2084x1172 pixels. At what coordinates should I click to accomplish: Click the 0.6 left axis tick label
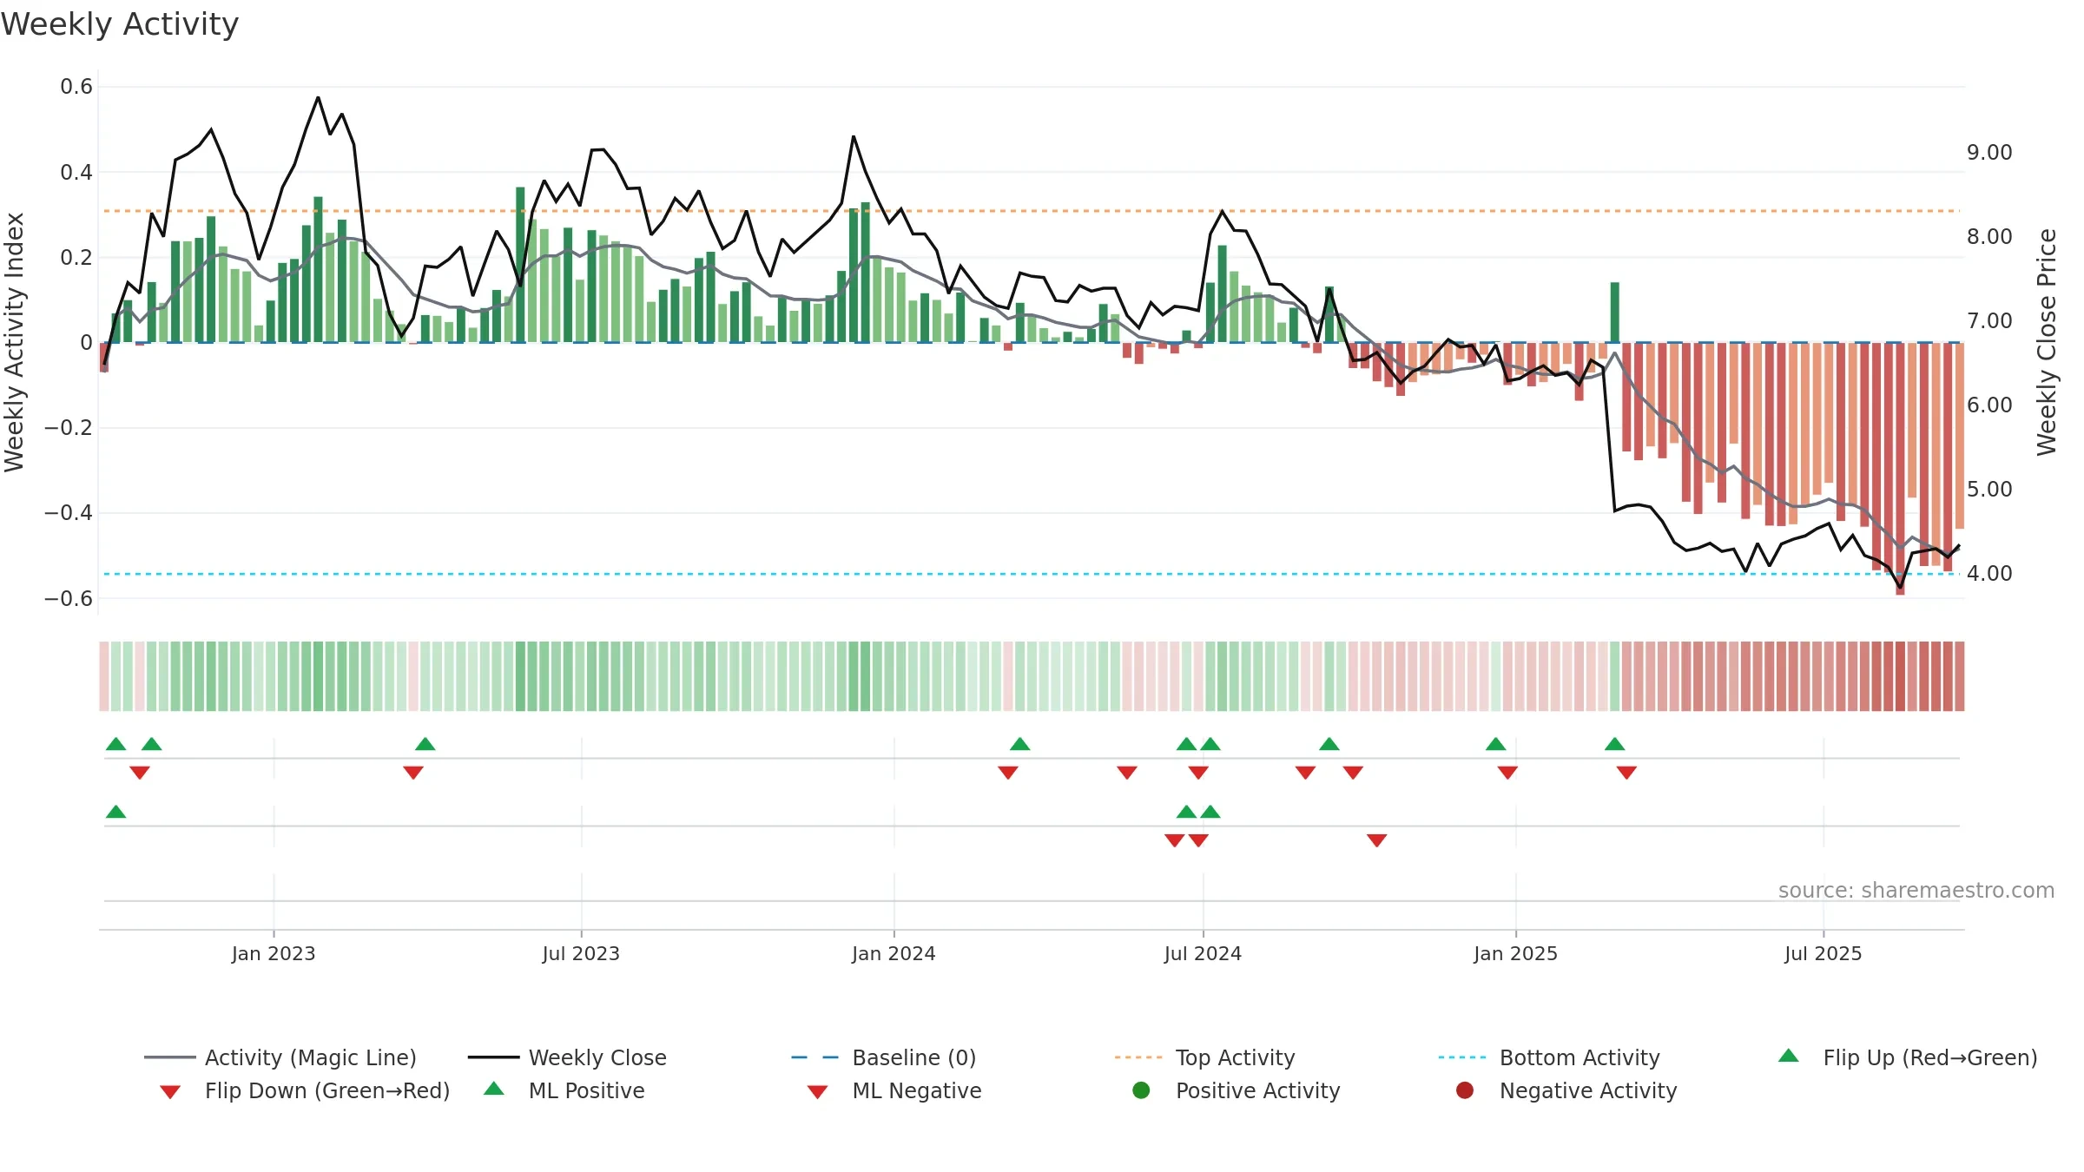point(76,87)
